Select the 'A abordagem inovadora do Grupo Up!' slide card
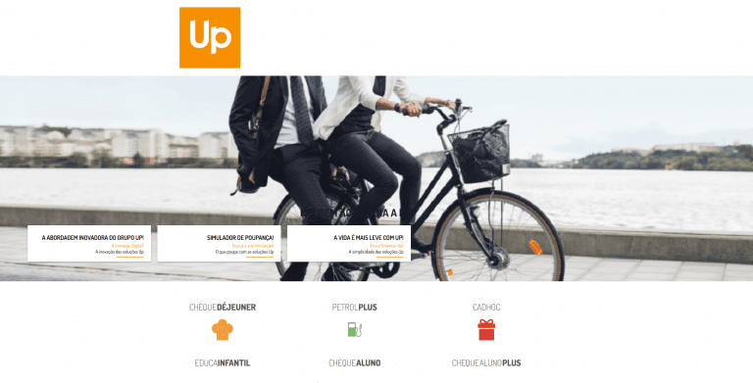This screenshot has height=383, width=753. click(89, 243)
